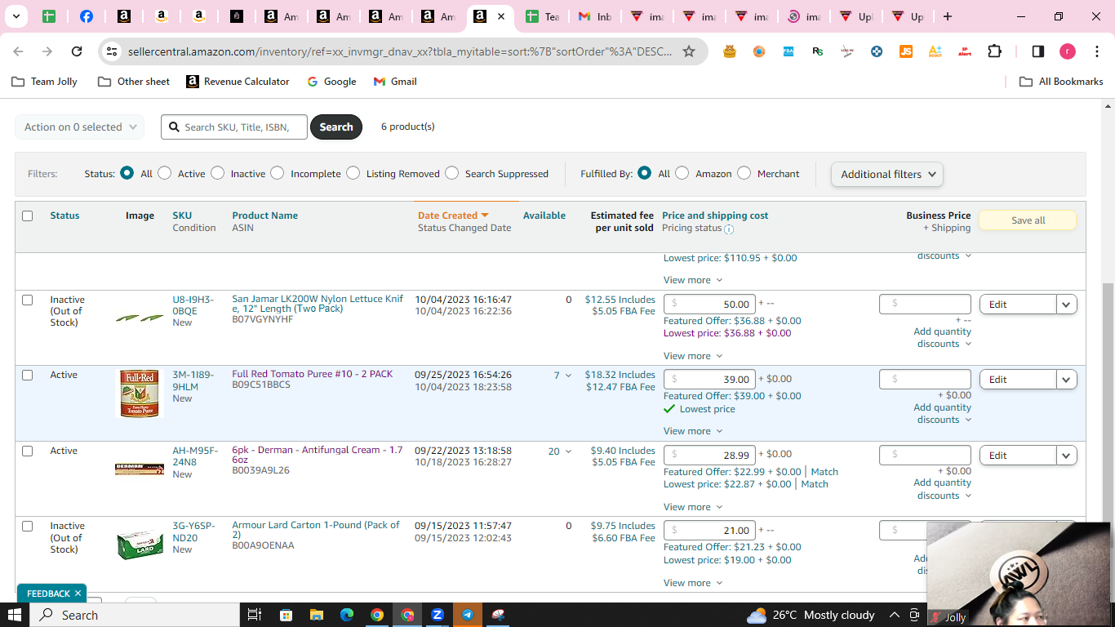Toggle the Chrome side panel icon
Image resolution: width=1115 pixels, height=627 pixels.
point(1038,51)
